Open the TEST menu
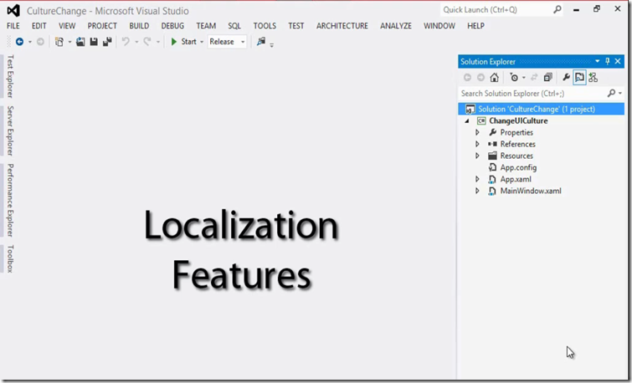Screen dimensions: 632x383 295,26
